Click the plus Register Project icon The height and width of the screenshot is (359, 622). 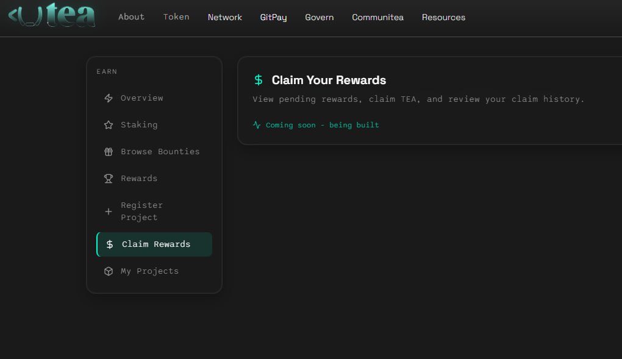point(109,211)
